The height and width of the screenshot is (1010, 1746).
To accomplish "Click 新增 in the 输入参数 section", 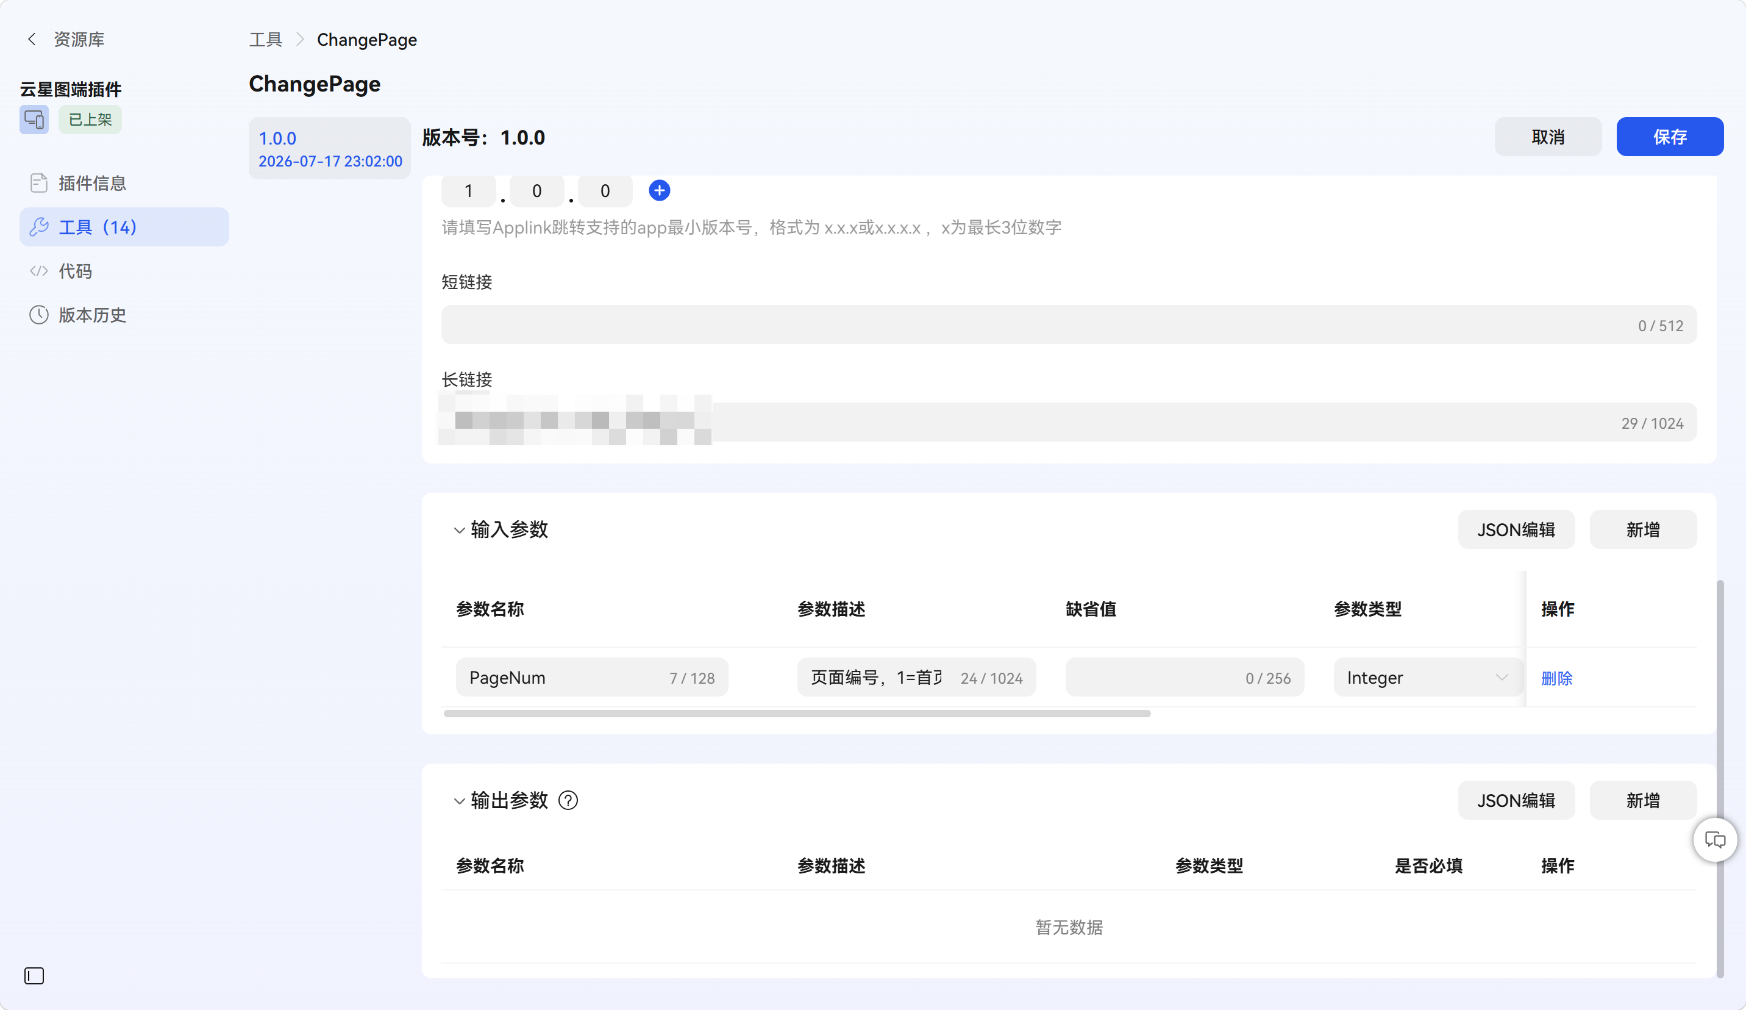I will 1643,529.
